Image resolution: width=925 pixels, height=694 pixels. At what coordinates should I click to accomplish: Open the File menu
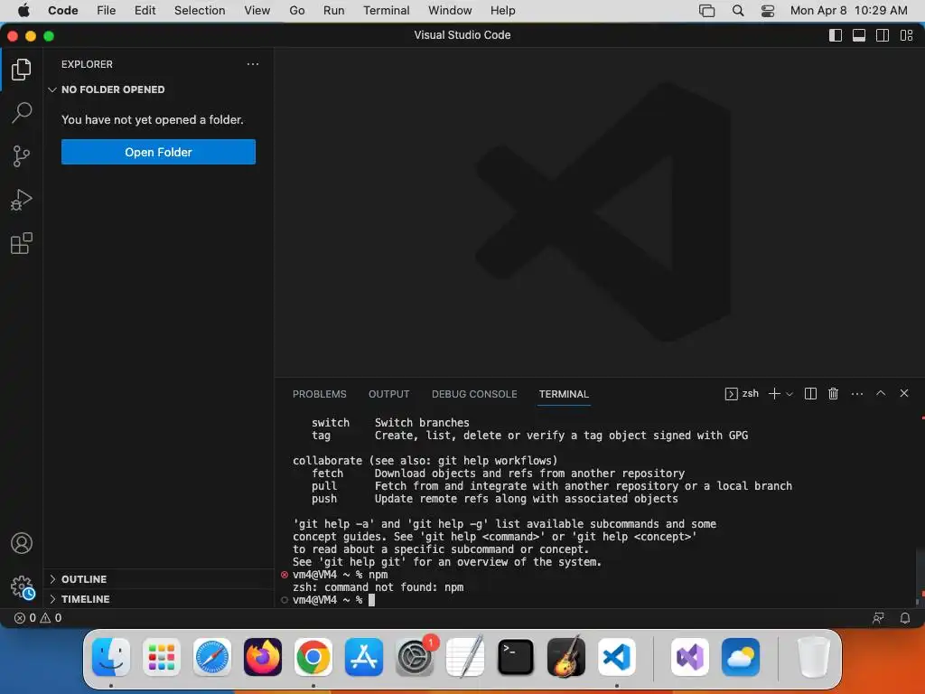[x=107, y=11]
